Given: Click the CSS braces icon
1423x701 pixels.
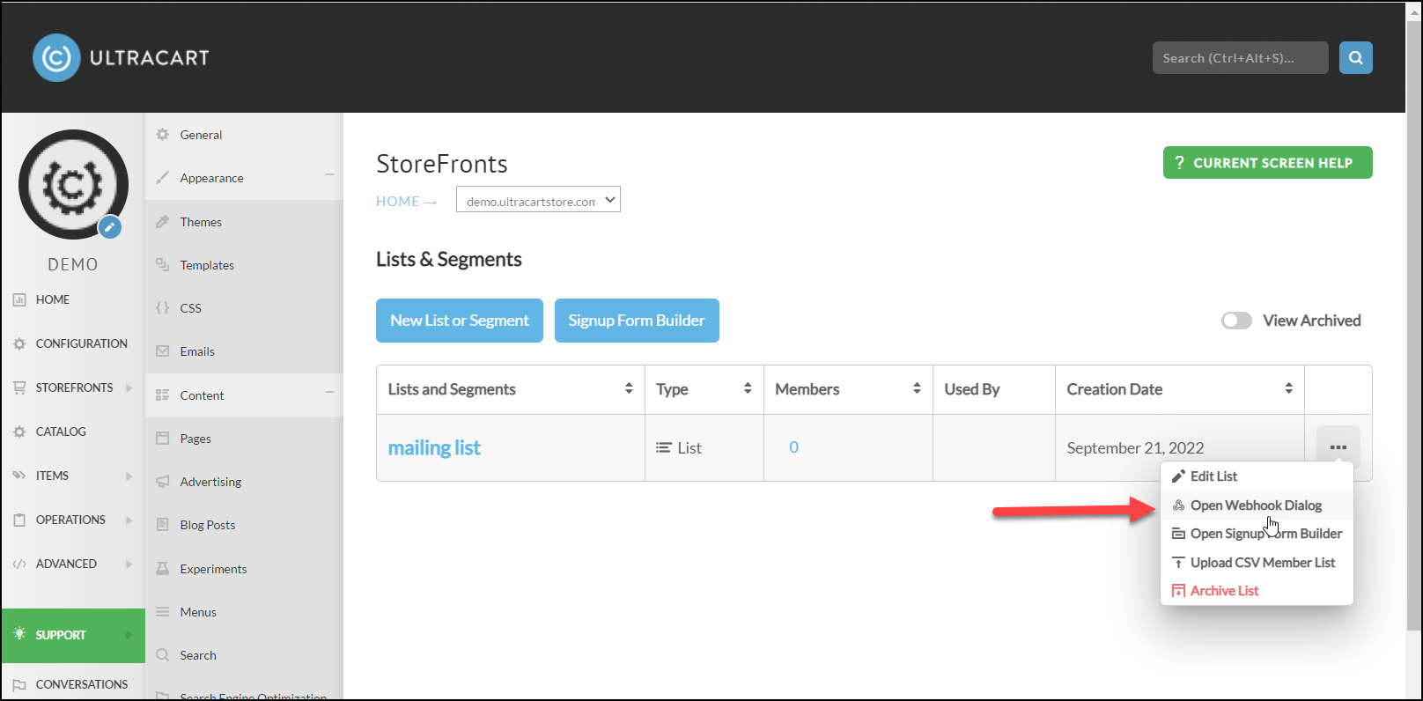Looking at the screenshot, I should pyautogui.click(x=162, y=308).
